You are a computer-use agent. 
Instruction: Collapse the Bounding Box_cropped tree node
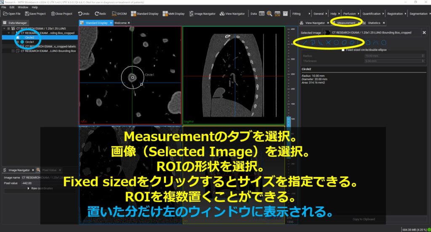(8, 33)
